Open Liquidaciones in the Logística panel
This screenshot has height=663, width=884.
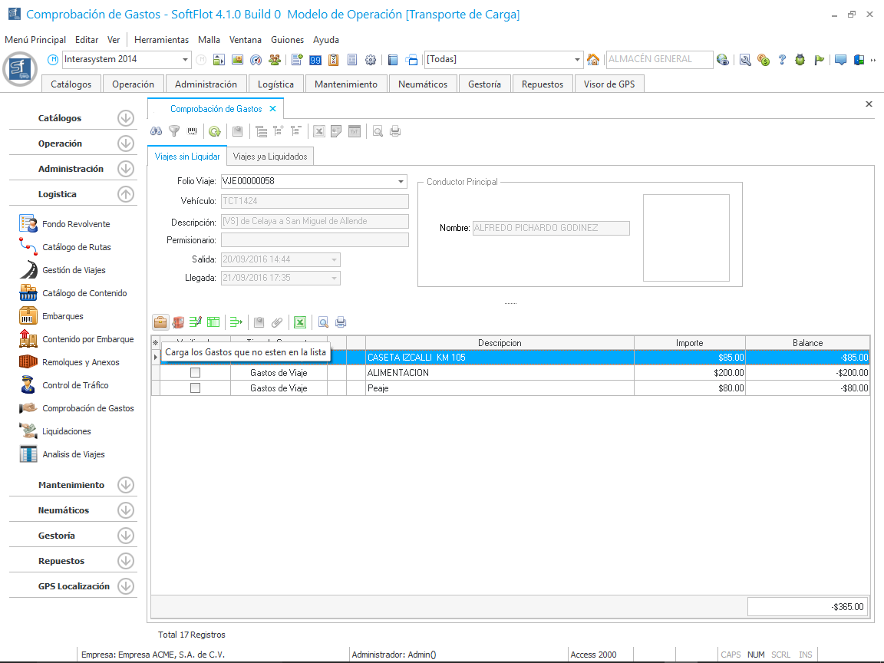coord(66,431)
